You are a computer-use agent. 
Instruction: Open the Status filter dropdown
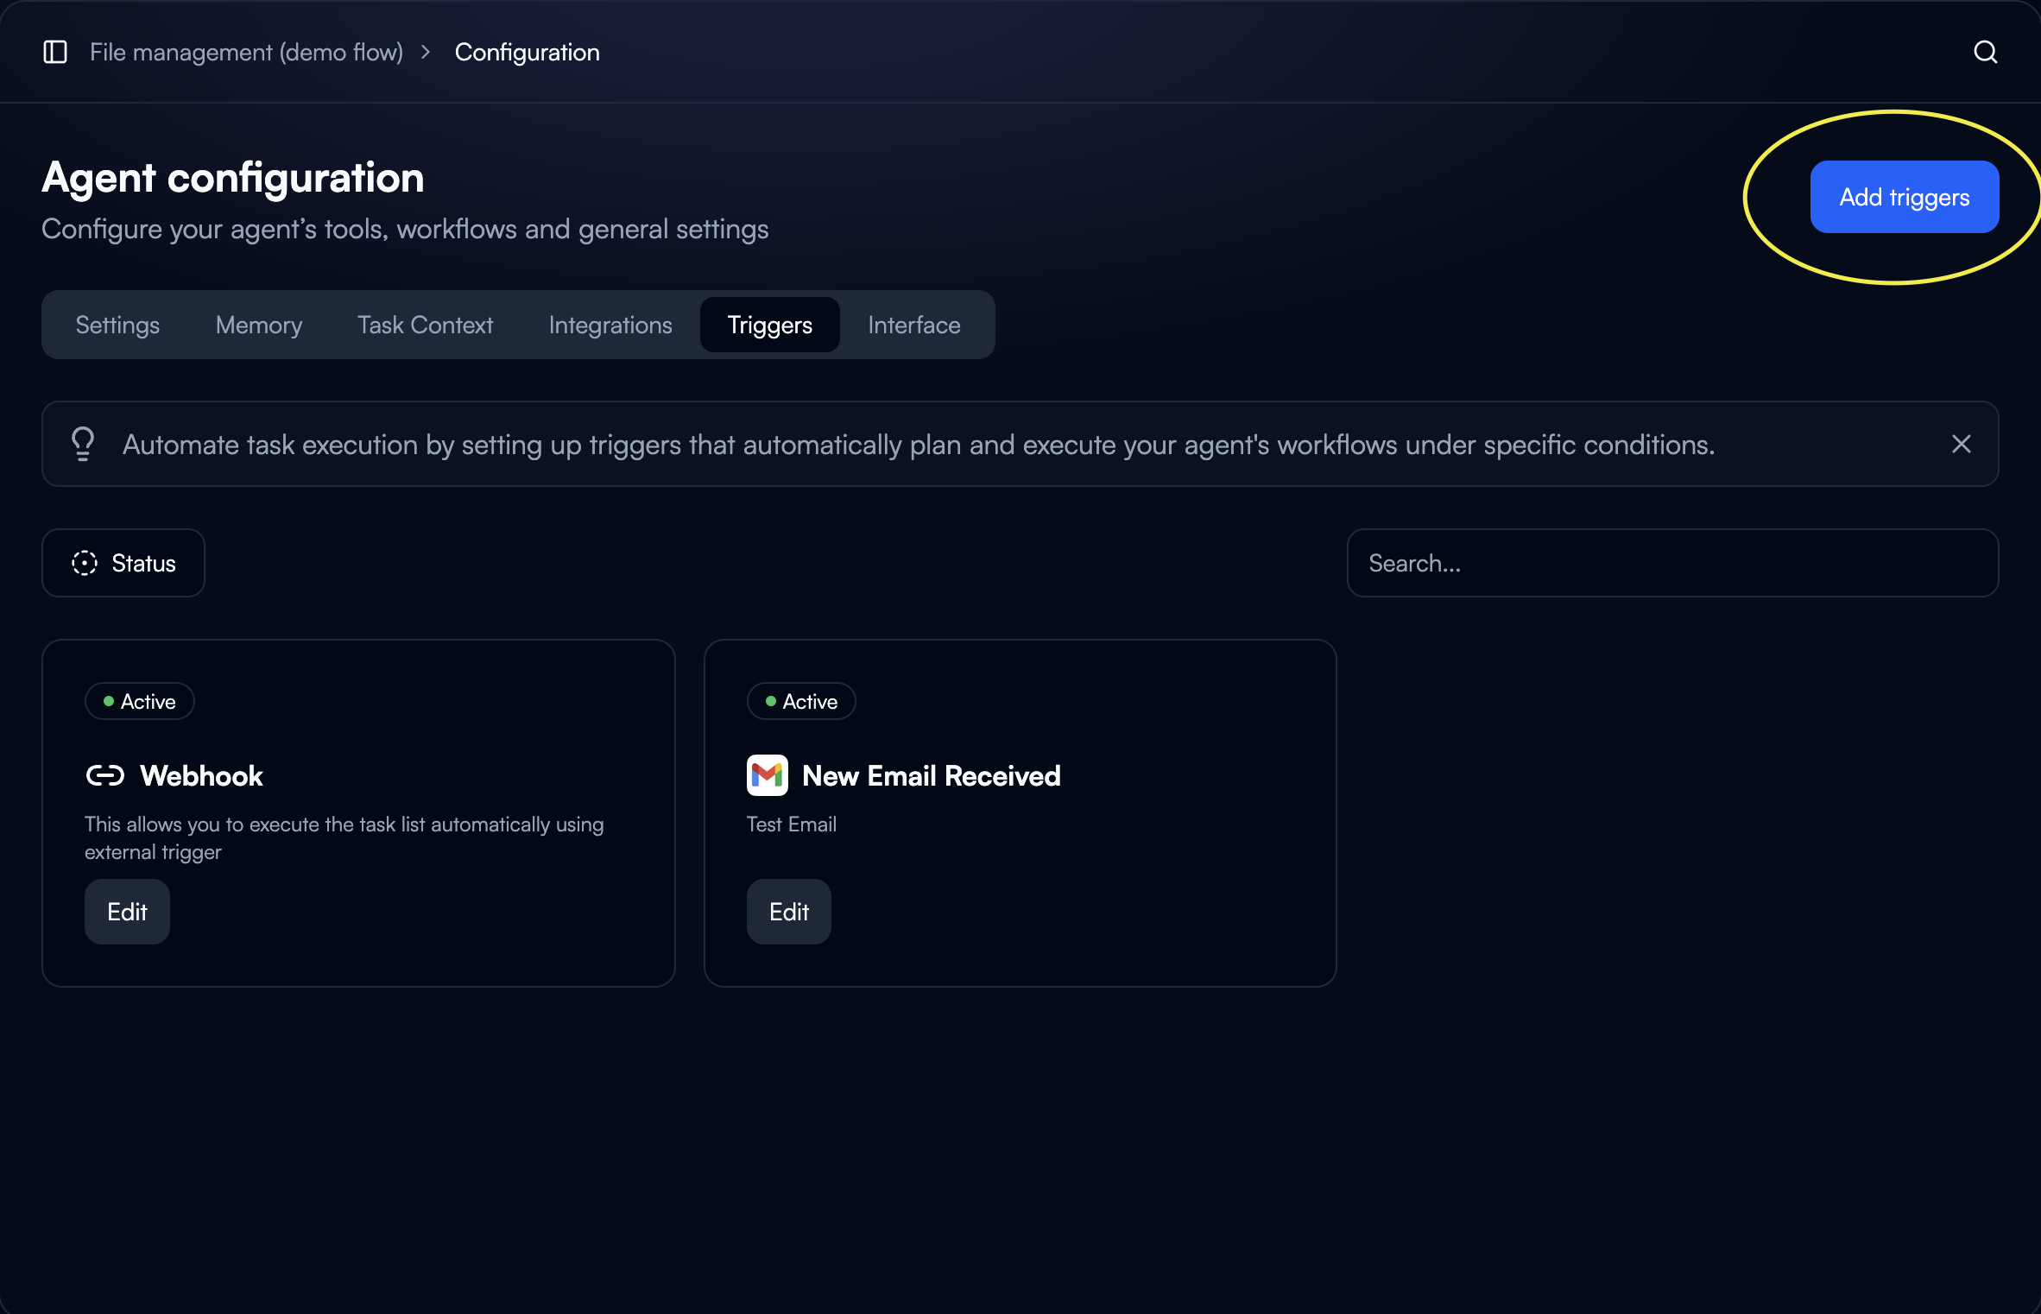(123, 563)
